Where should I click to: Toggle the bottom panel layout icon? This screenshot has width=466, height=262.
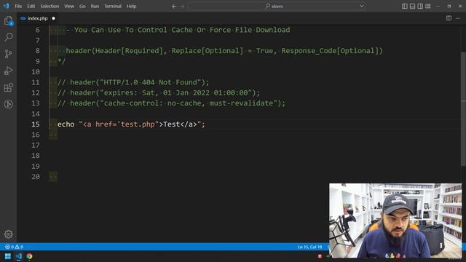pos(412,7)
